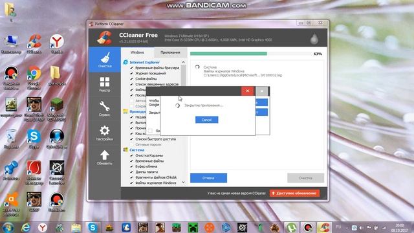
Task: Click the volume icon in system tray
Action: click(361, 228)
